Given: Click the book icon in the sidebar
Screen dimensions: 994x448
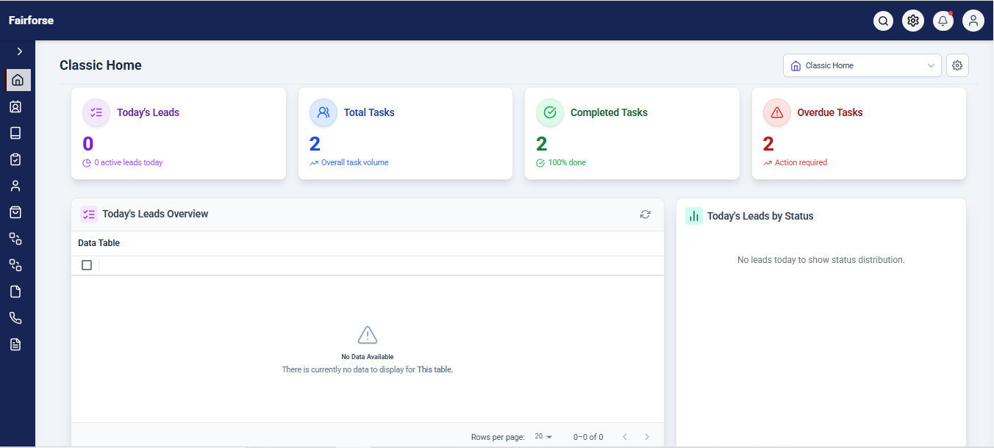Looking at the screenshot, I should (x=15, y=133).
